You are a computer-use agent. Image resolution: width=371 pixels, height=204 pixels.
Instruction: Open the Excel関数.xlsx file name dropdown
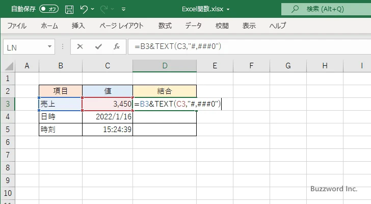tap(228, 10)
